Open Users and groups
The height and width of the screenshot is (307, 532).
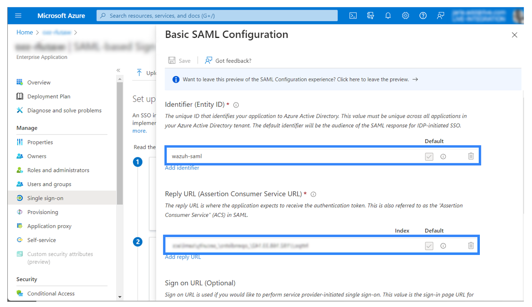click(x=49, y=184)
